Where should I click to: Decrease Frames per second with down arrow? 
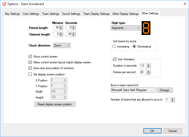click(x=148, y=73)
